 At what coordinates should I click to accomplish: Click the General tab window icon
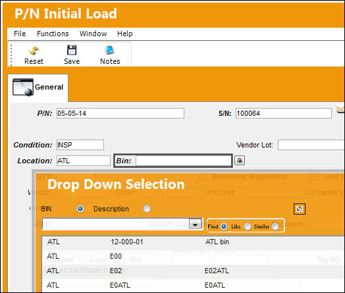tap(23, 87)
